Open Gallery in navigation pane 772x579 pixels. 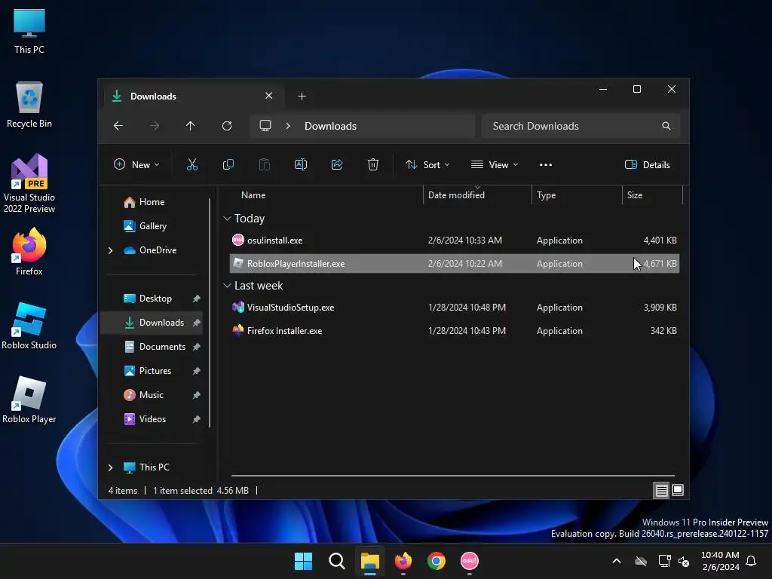click(152, 226)
